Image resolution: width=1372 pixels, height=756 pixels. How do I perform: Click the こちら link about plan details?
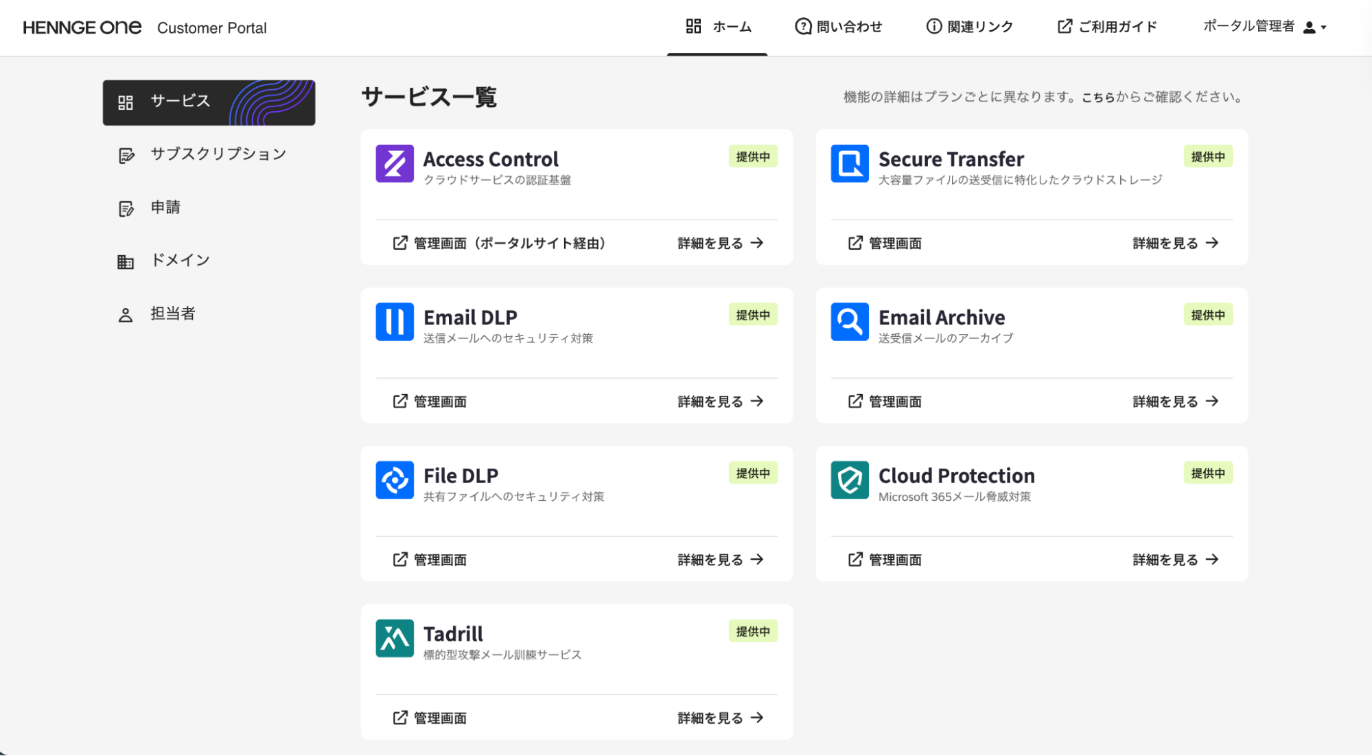tap(1098, 97)
